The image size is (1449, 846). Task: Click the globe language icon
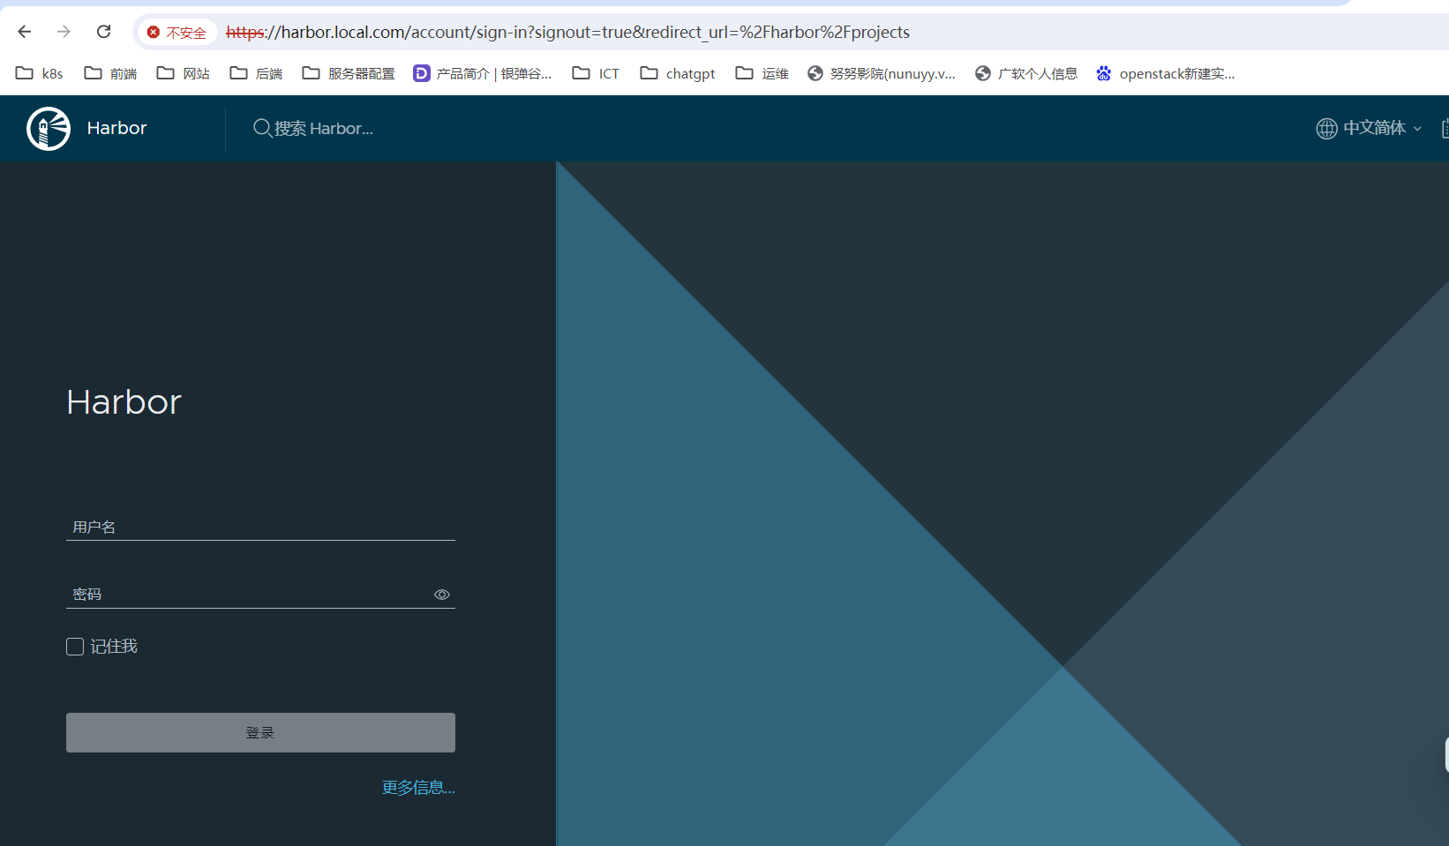(x=1326, y=129)
